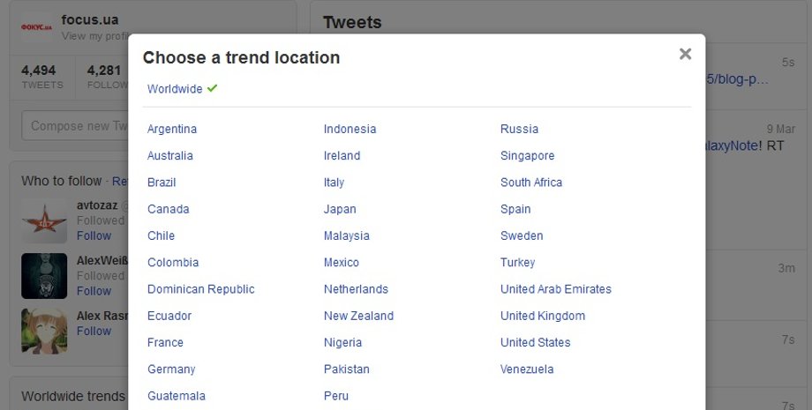This screenshot has width=812, height=410.
Task: Select Russia trend location
Action: click(x=519, y=129)
